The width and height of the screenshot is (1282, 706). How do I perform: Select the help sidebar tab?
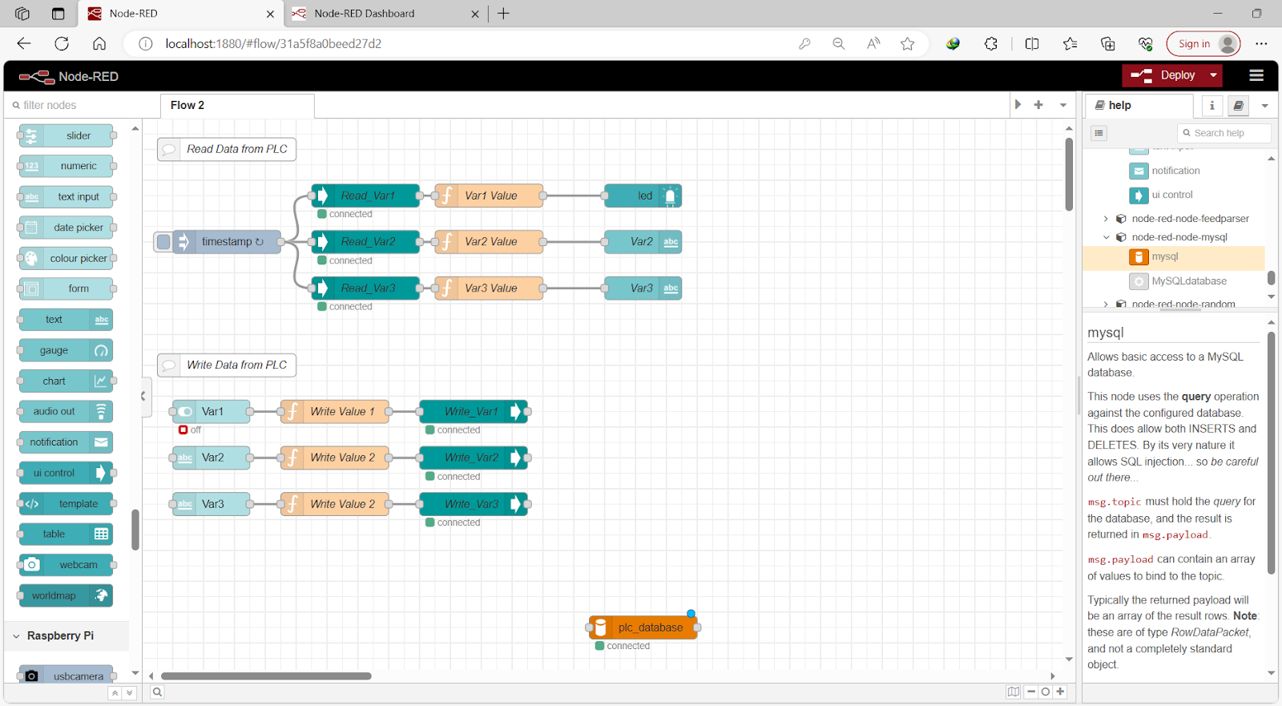point(1139,106)
